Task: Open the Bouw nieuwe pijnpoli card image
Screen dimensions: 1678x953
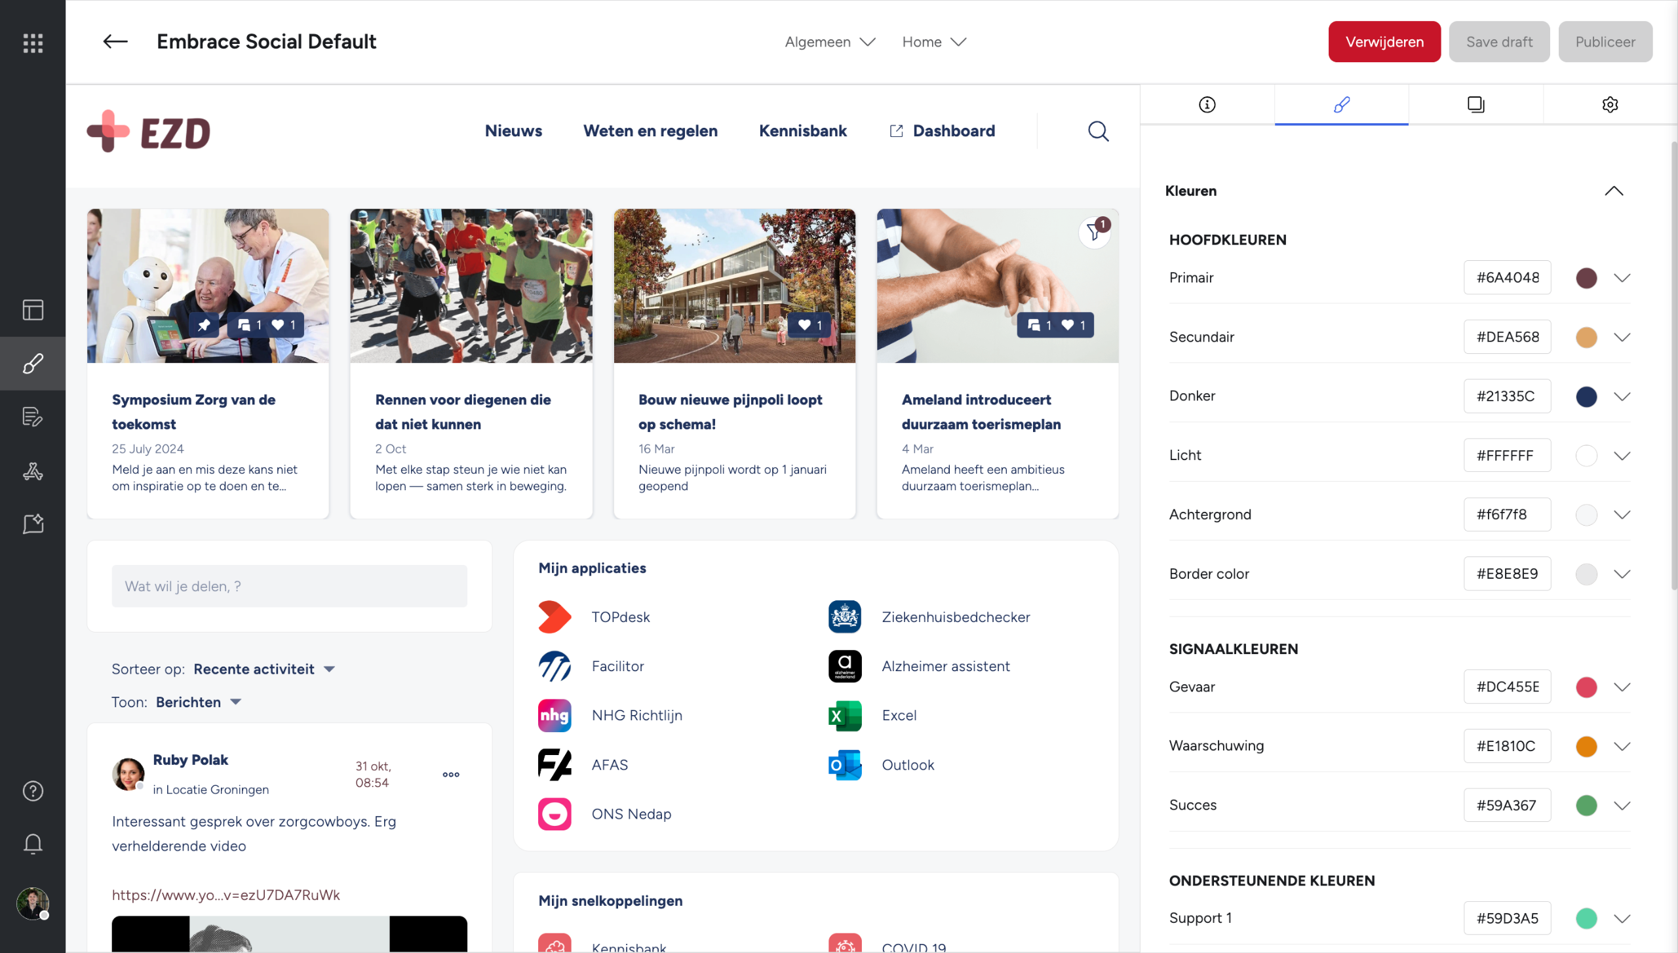Action: [734, 286]
